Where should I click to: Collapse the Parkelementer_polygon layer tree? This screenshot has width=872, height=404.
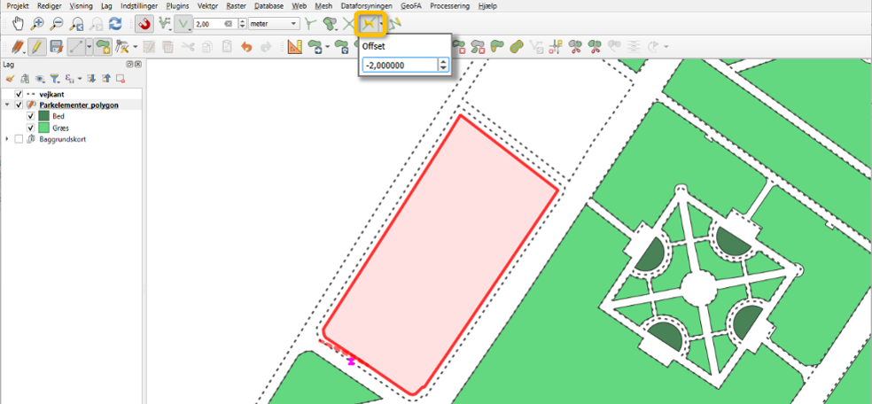(7, 105)
